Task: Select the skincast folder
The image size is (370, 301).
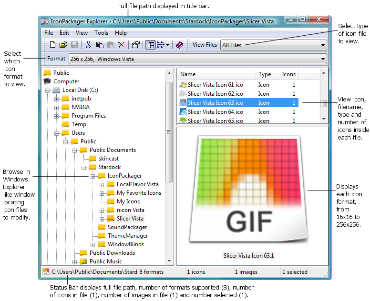Action: click(109, 159)
